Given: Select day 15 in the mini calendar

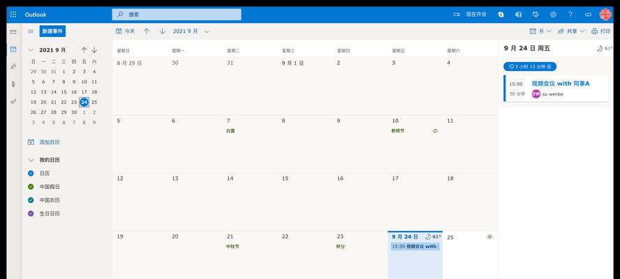Looking at the screenshot, I should click(64, 92).
